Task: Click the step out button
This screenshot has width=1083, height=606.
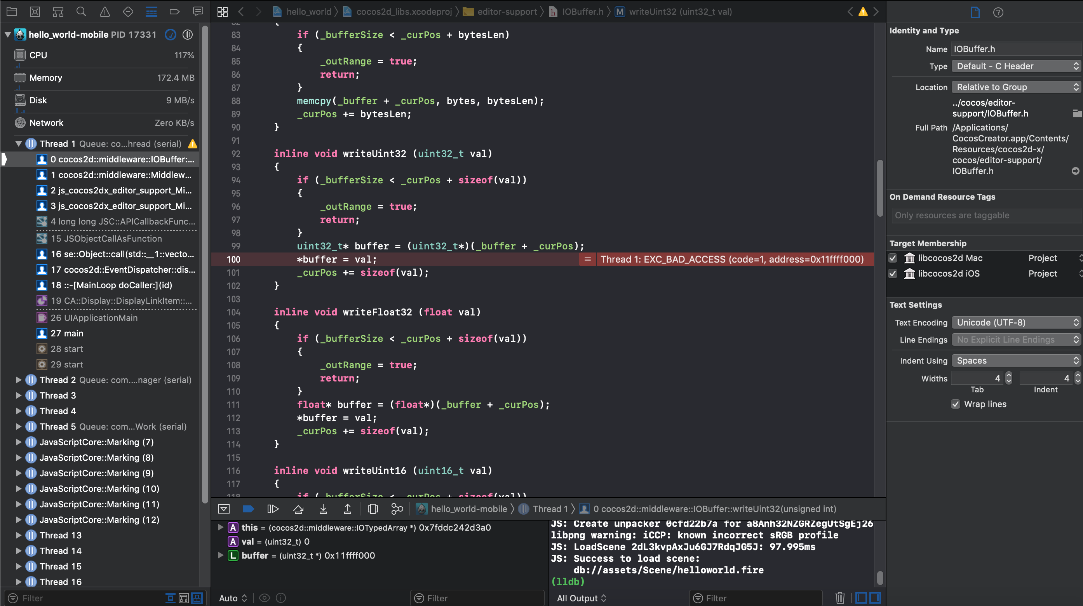Action: [x=347, y=509]
